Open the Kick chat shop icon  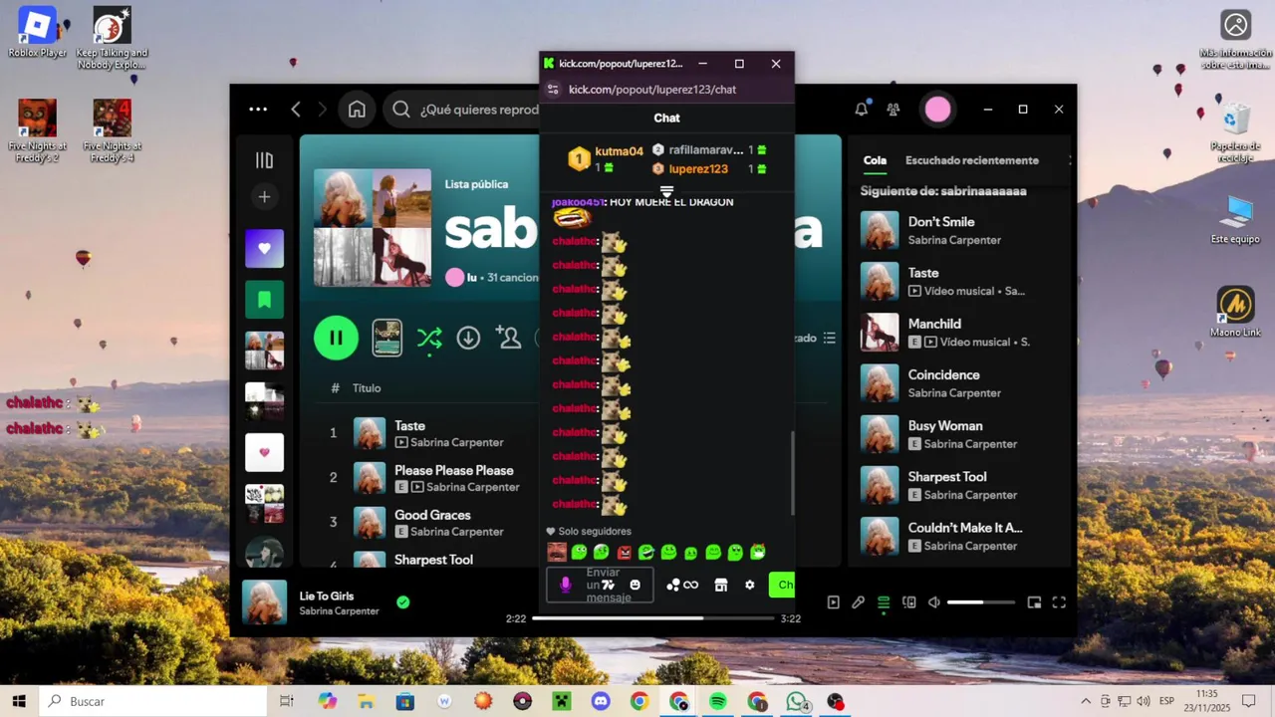tap(721, 585)
